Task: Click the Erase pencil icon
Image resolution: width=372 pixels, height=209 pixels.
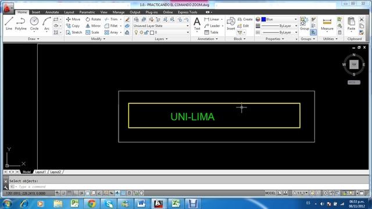Action: 127,19
